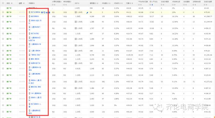Click the ¥457.39 spend cell
Screen dimensions: 215x118
point(129,82)
